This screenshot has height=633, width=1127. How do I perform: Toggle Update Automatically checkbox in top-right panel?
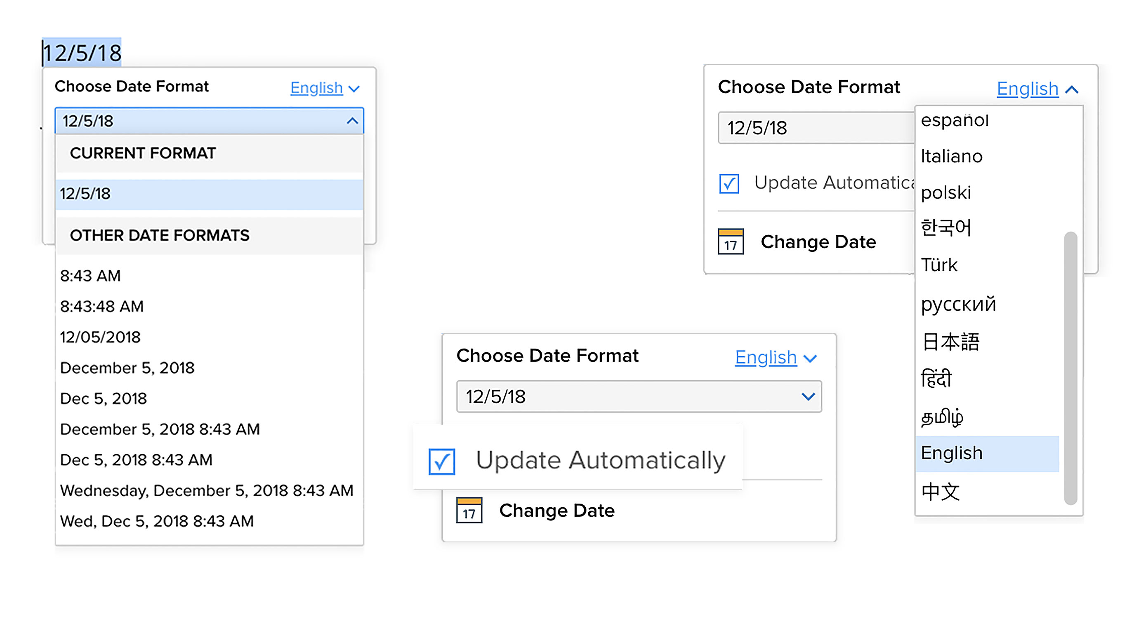pyautogui.click(x=729, y=183)
